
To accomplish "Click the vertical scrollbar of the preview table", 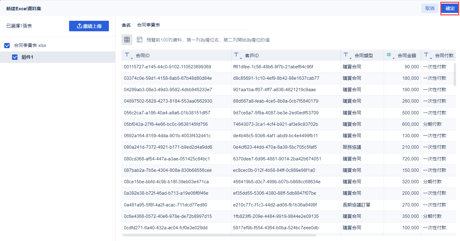I will [455, 74].
